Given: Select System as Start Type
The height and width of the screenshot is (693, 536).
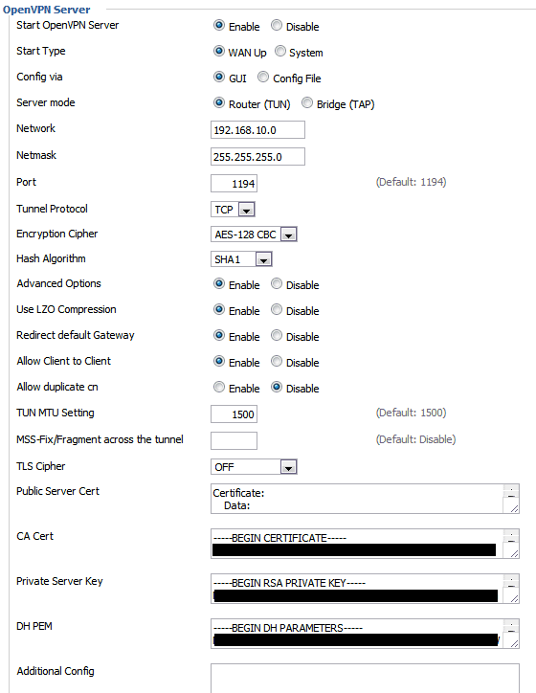Looking at the screenshot, I should [x=280, y=52].
